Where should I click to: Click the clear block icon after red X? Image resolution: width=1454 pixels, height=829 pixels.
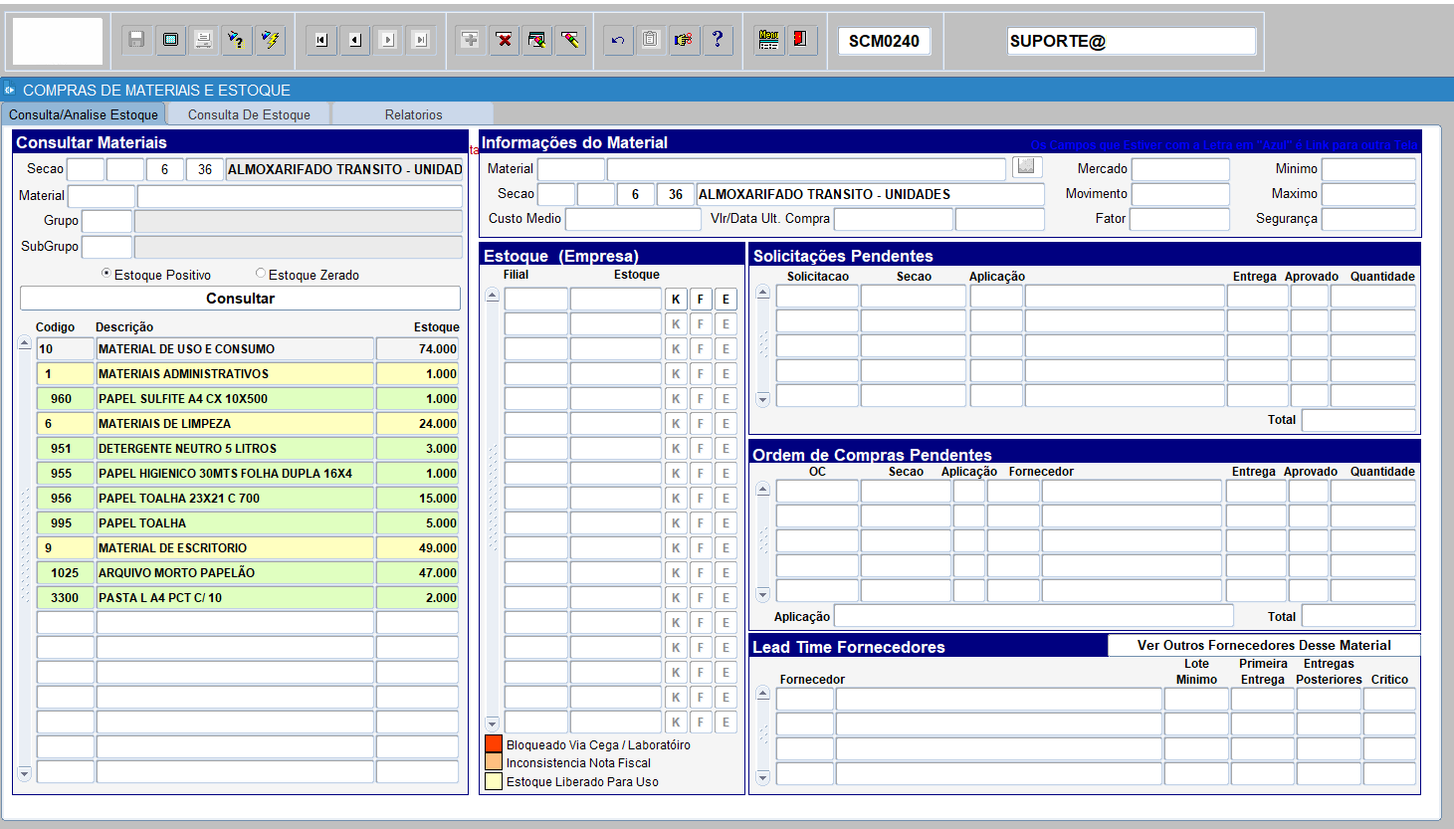coord(537,40)
